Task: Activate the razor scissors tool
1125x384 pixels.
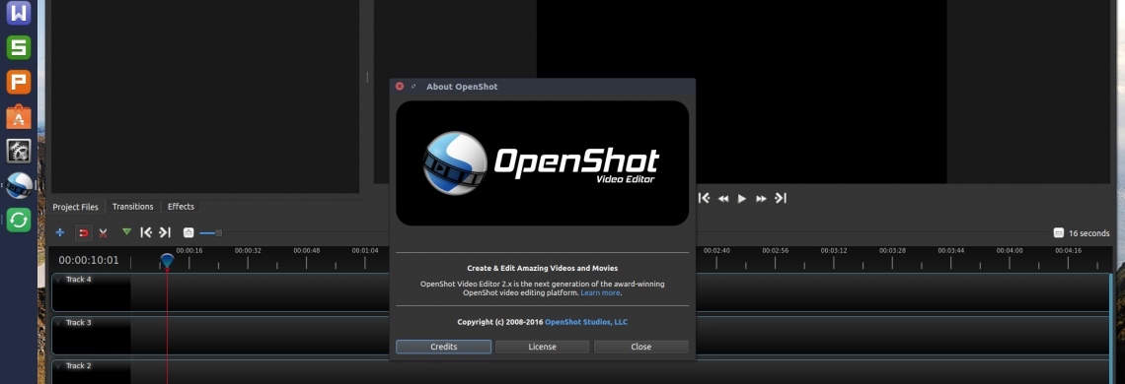Action: (104, 232)
